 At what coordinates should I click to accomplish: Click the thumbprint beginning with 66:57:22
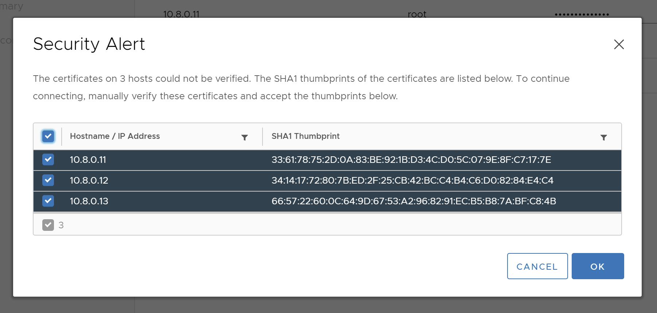(x=413, y=201)
